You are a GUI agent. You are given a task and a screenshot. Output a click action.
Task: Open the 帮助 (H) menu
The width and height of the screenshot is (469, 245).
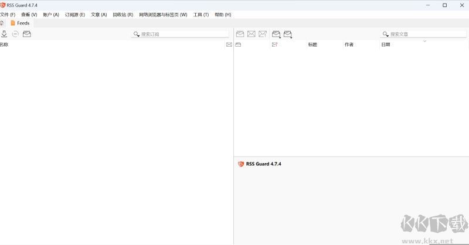point(223,15)
